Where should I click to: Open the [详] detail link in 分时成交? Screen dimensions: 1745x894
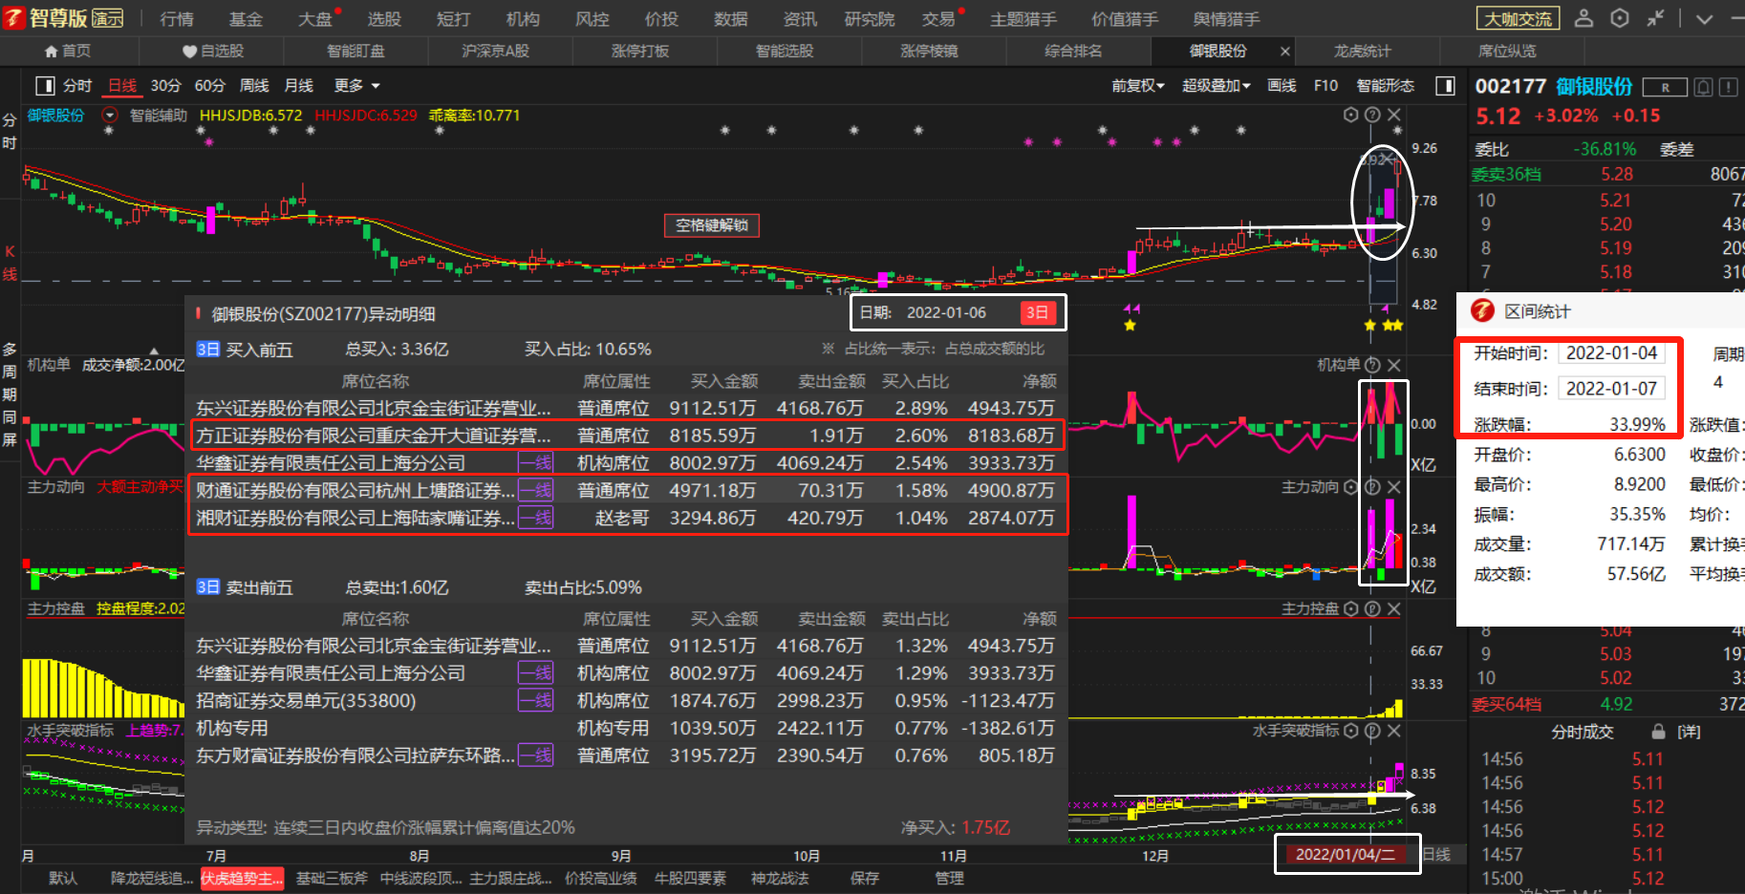[1690, 732]
